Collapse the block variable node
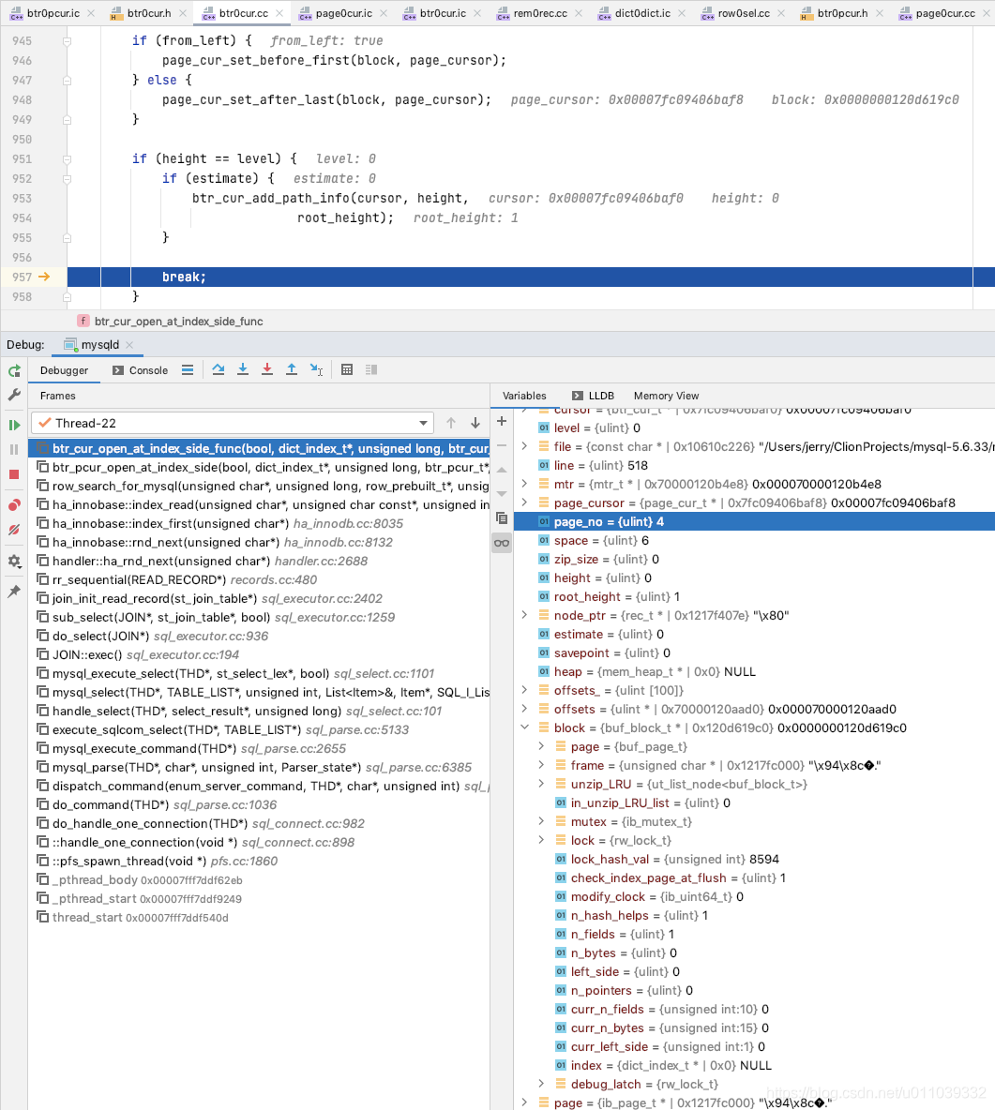Image resolution: width=995 pixels, height=1110 pixels. coord(524,727)
